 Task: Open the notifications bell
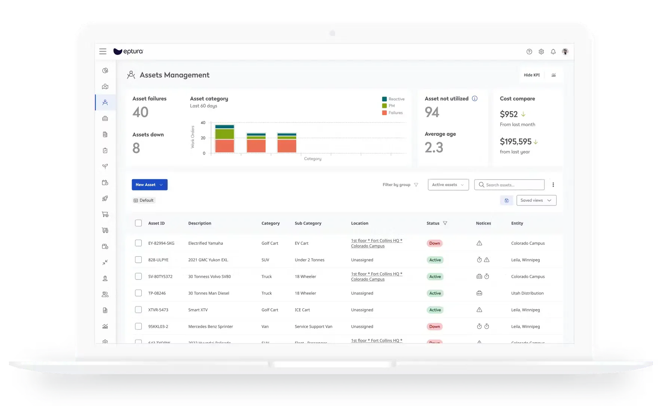coord(553,52)
